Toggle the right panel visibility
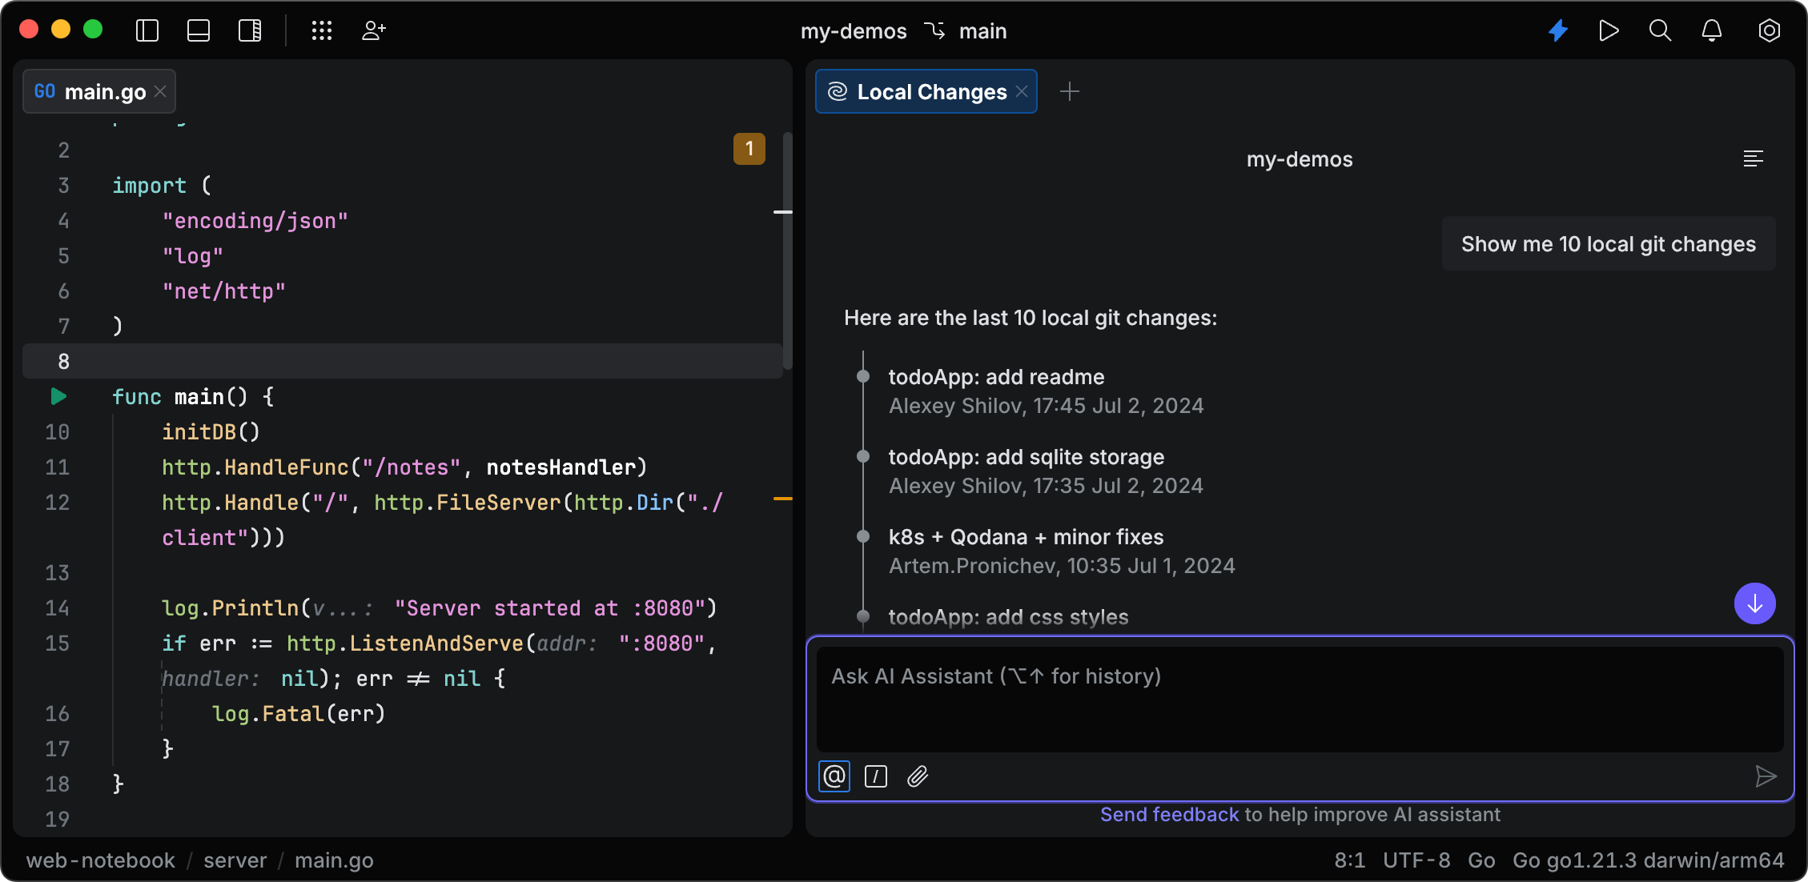The width and height of the screenshot is (1808, 882). (x=250, y=30)
